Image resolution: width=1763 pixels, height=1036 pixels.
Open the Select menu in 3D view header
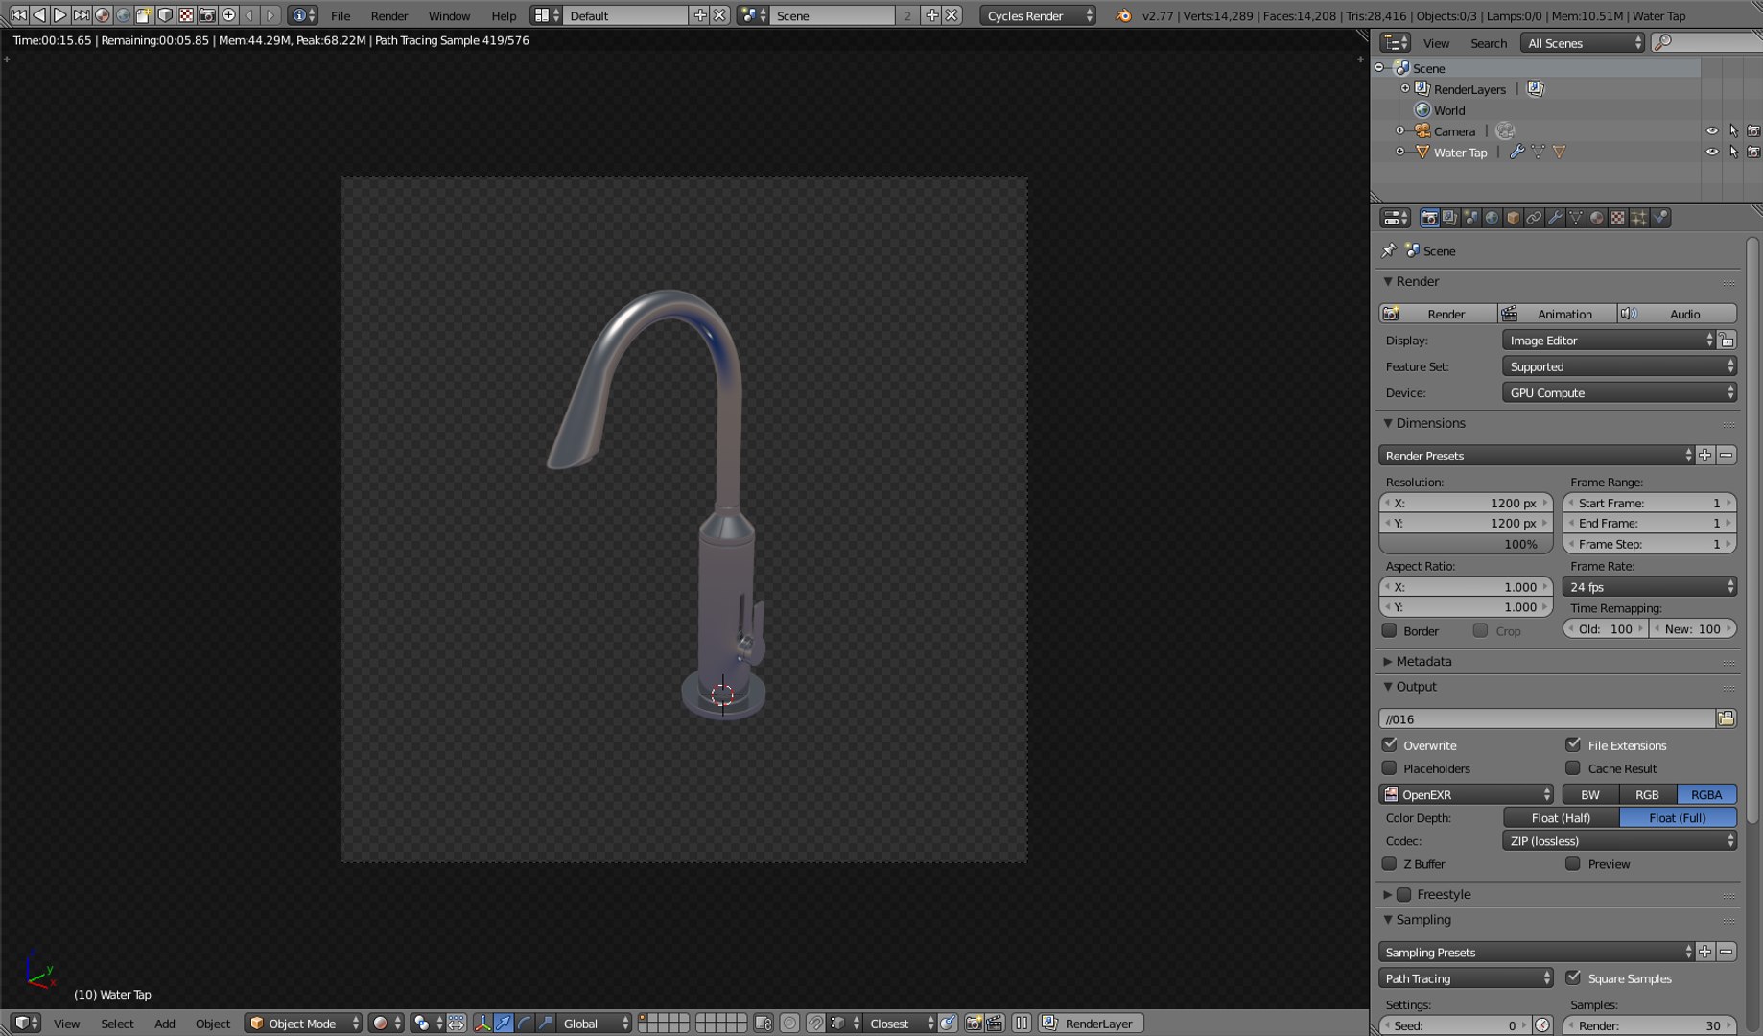pyautogui.click(x=117, y=1024)
